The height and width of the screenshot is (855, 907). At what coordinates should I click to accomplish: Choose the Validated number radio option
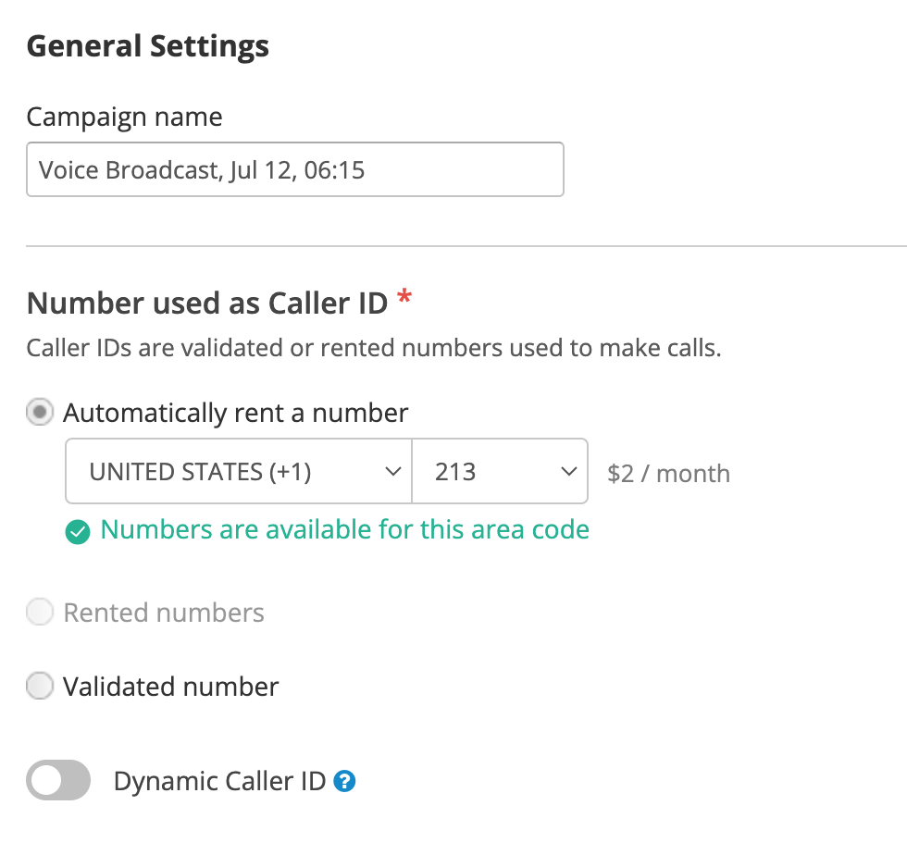click(40, 686)
